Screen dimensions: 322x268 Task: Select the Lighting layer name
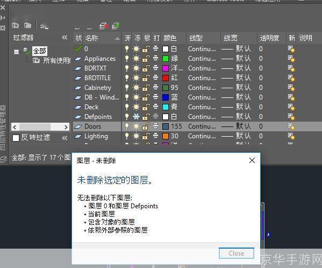click(x=96, y=136)
